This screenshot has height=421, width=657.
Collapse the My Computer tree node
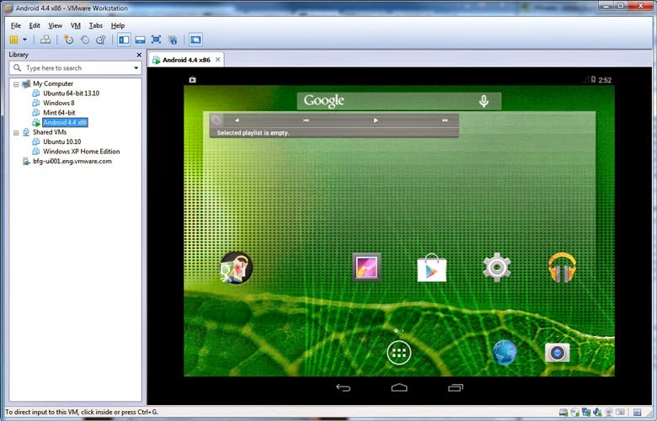coord(16,84)
